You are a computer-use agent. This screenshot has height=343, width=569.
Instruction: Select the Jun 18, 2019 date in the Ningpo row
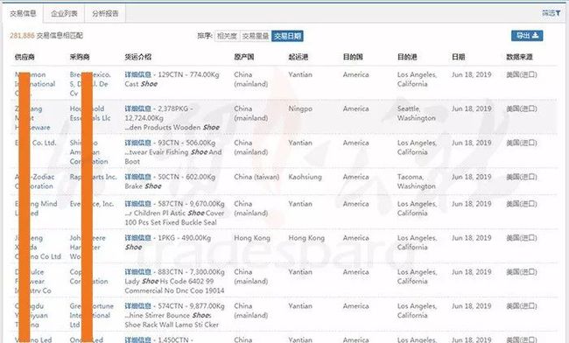472,108
